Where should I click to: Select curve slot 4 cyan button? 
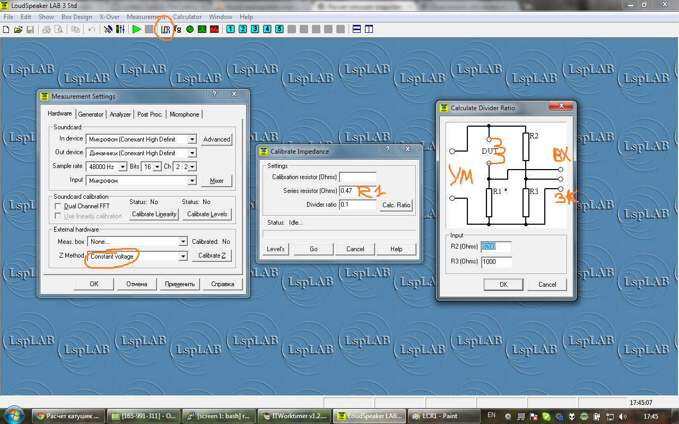click(x=267, y=29)
